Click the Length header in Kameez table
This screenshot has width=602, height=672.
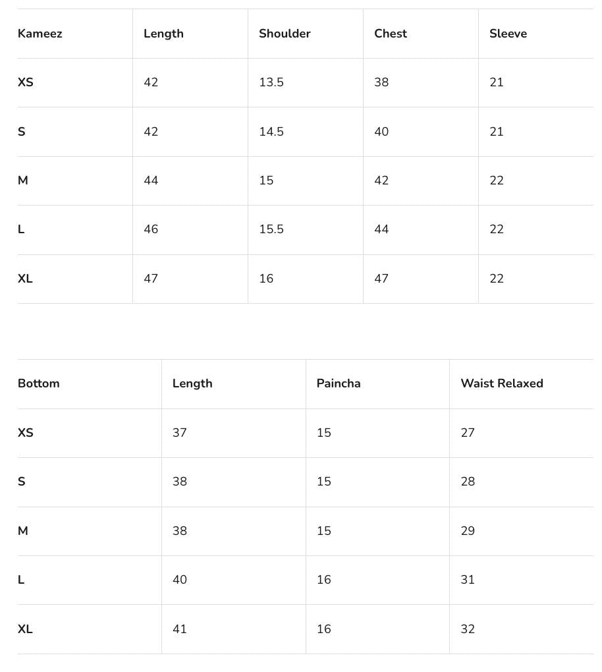pos(163,34)
